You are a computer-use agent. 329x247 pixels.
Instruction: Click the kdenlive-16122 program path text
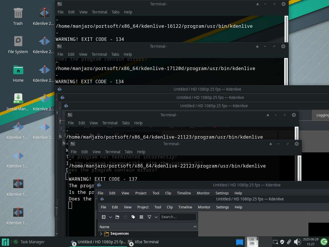[x=154, y=26]
